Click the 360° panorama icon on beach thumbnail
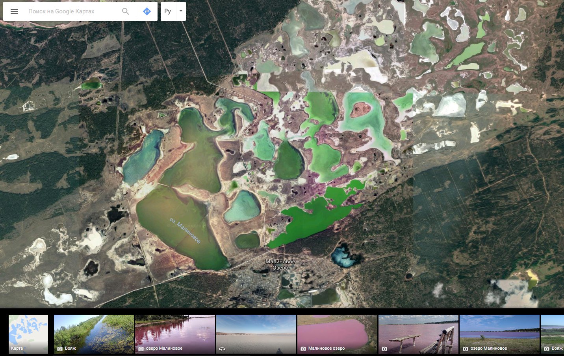The height and width of the screenshot is (356, 564). [x=222, y=349]
